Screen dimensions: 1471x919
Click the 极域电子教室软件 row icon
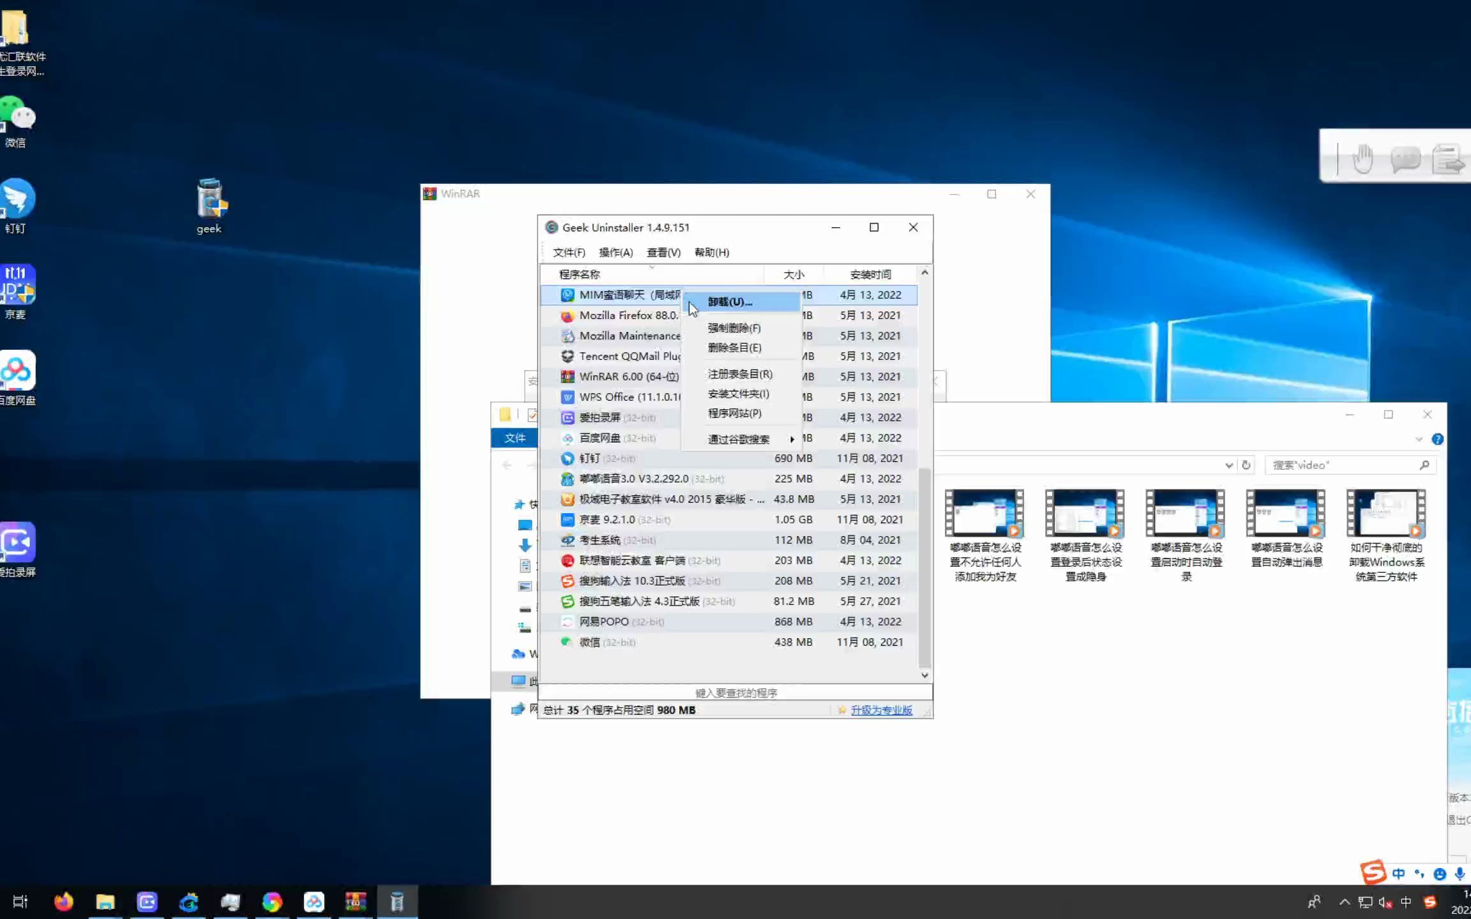pos(567,500)
